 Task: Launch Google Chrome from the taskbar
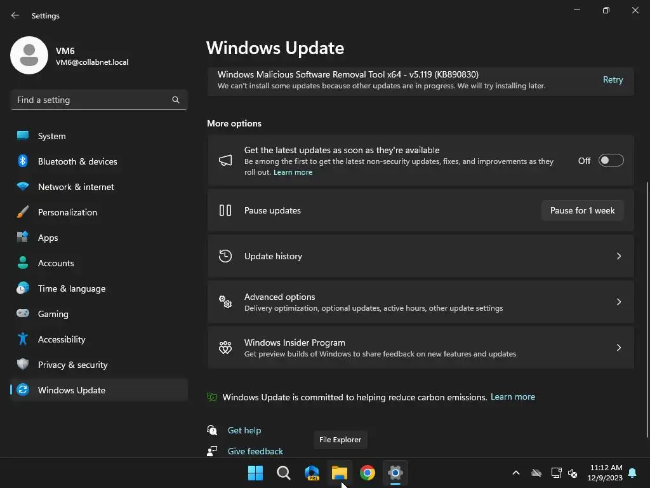click(x=368, y=473)
